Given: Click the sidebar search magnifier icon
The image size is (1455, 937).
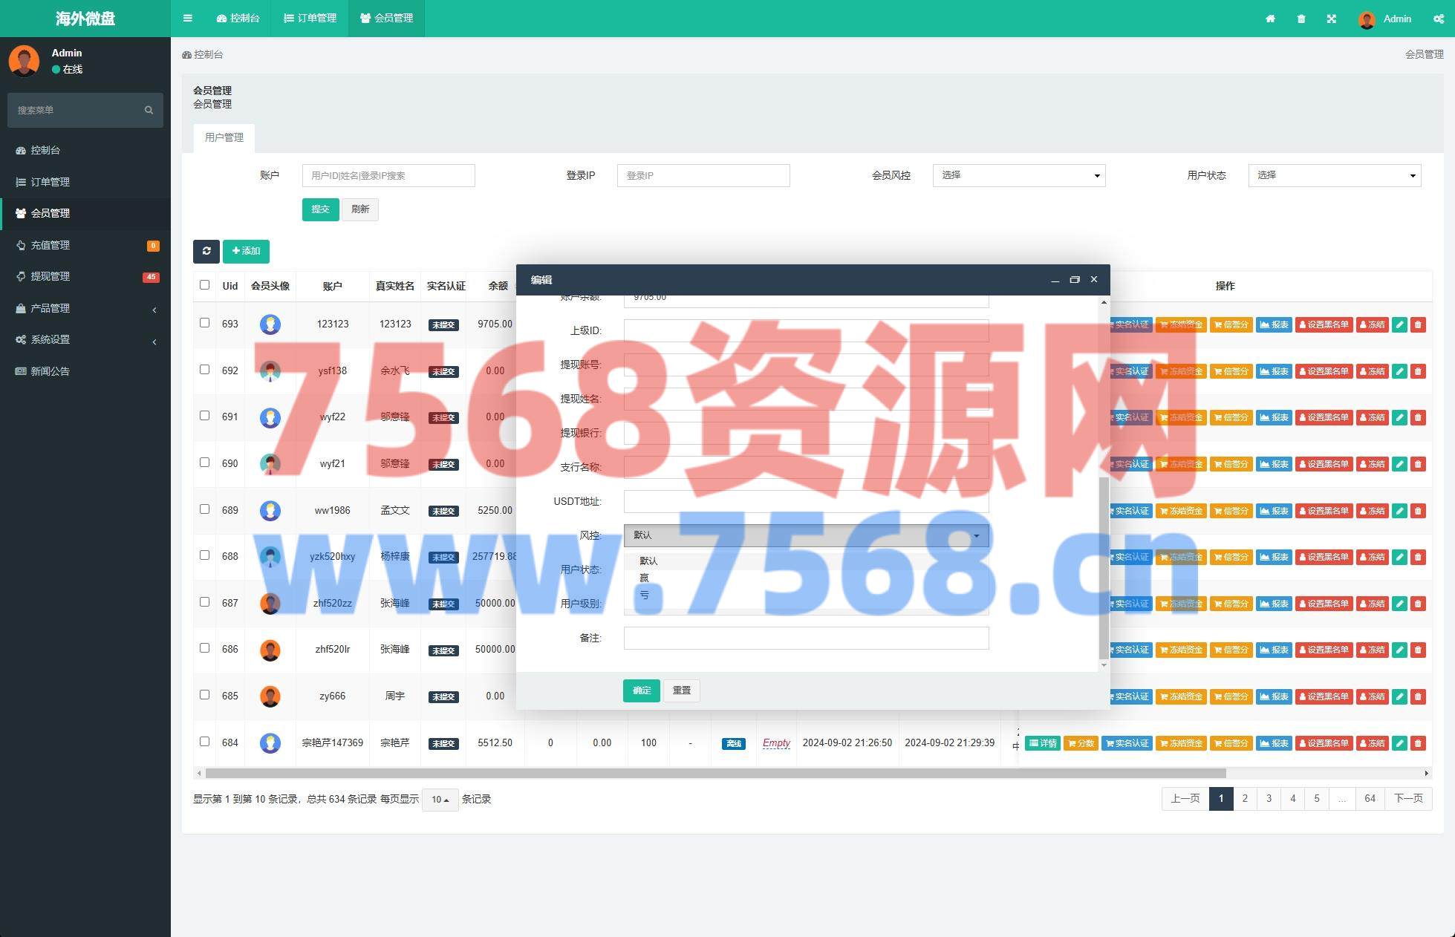Looking at the screenshot, I should pyautogui.click(x=149, y=110).
